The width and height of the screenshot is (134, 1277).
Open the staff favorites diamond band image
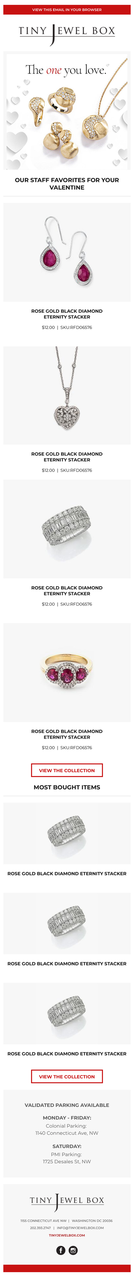(x=67, y=528)
